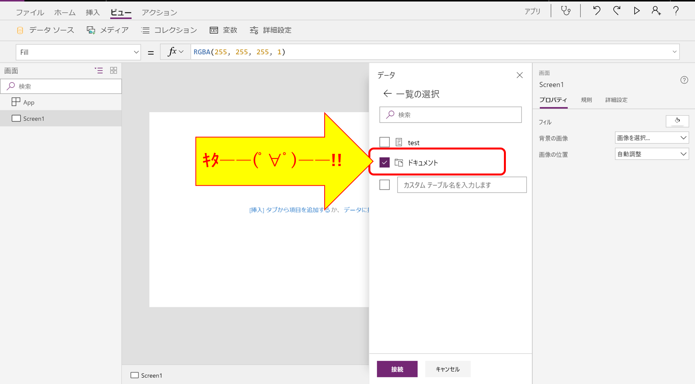Switch to the 規則 tab
The height and width of the screenshot is (384, 695).
pyautogui.click(x=586, y=100)
